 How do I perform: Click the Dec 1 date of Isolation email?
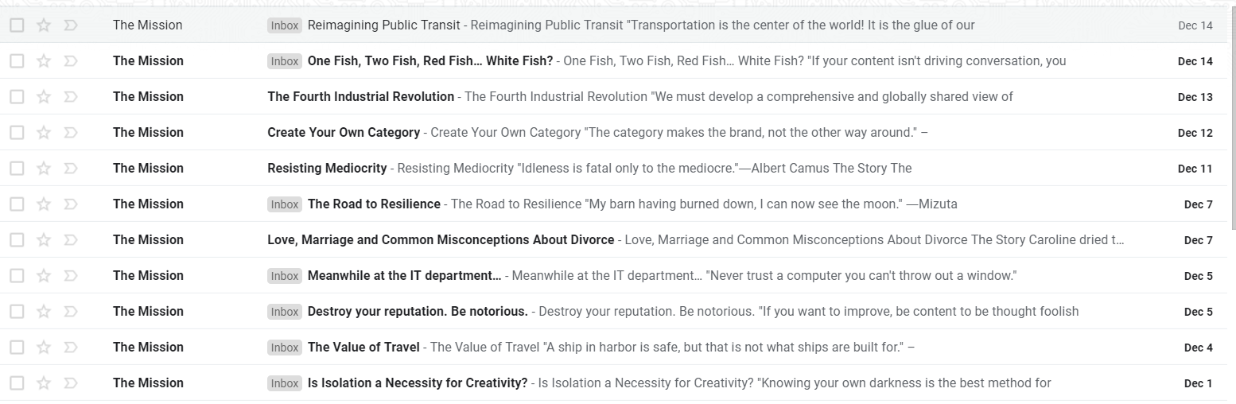1198,383
